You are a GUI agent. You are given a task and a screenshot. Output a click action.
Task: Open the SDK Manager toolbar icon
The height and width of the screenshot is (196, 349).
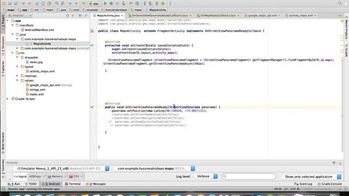pyautogui.click(x=157, y=3)
